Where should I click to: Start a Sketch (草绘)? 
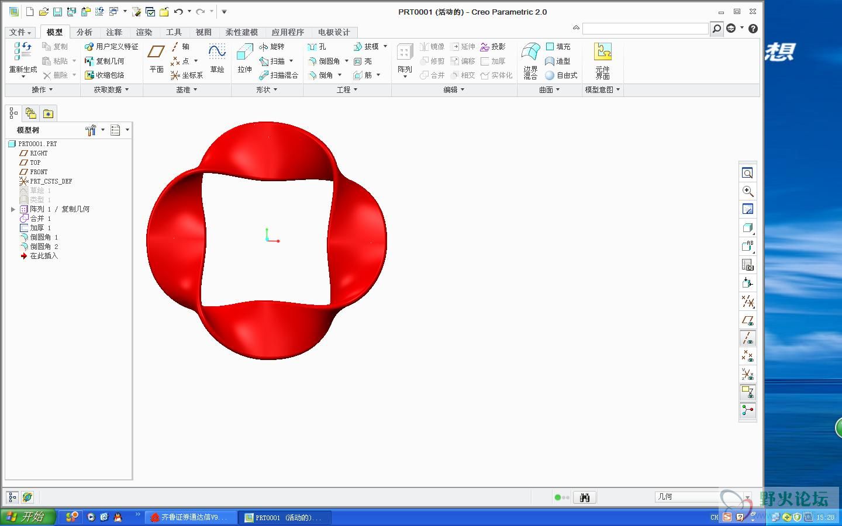pyautogui.click(x=217, y=58)
